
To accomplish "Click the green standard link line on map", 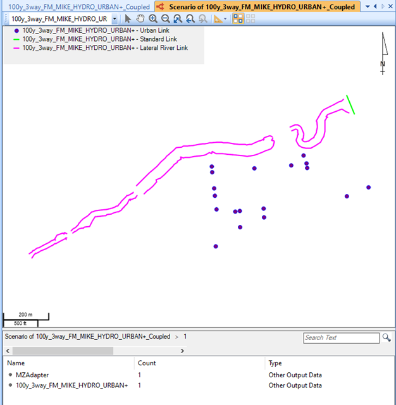I will point(350,105).
